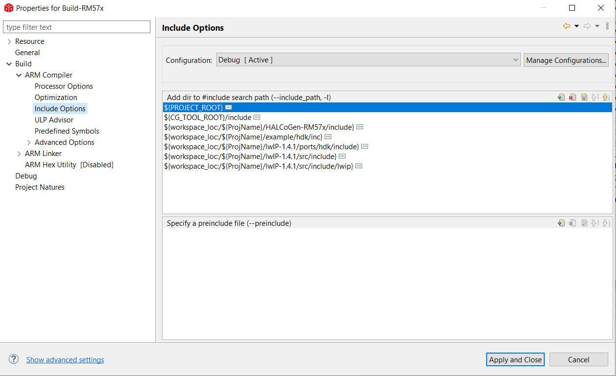Edit the selected include path entry
Image resolution: width=616 pixels, height=376 pixels.
coord(584,97)
